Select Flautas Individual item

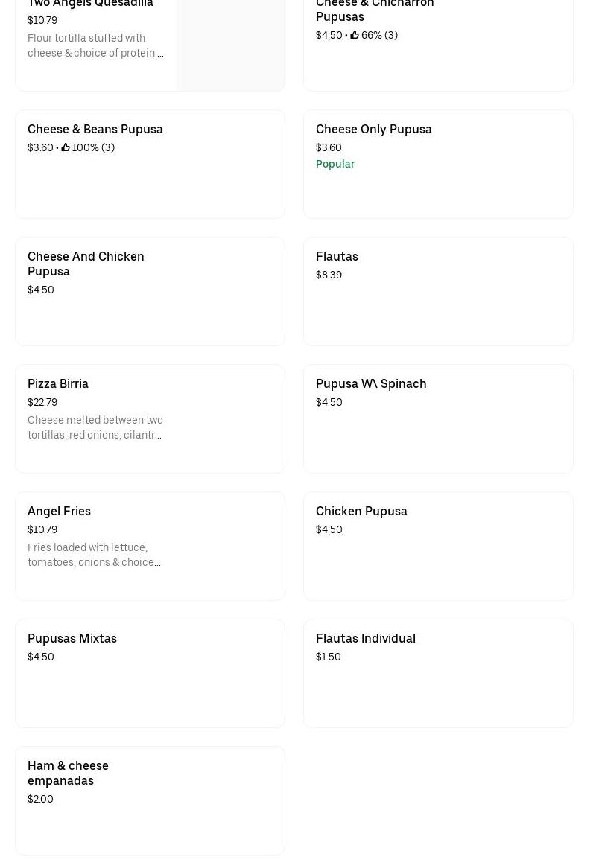pos(437,673)
